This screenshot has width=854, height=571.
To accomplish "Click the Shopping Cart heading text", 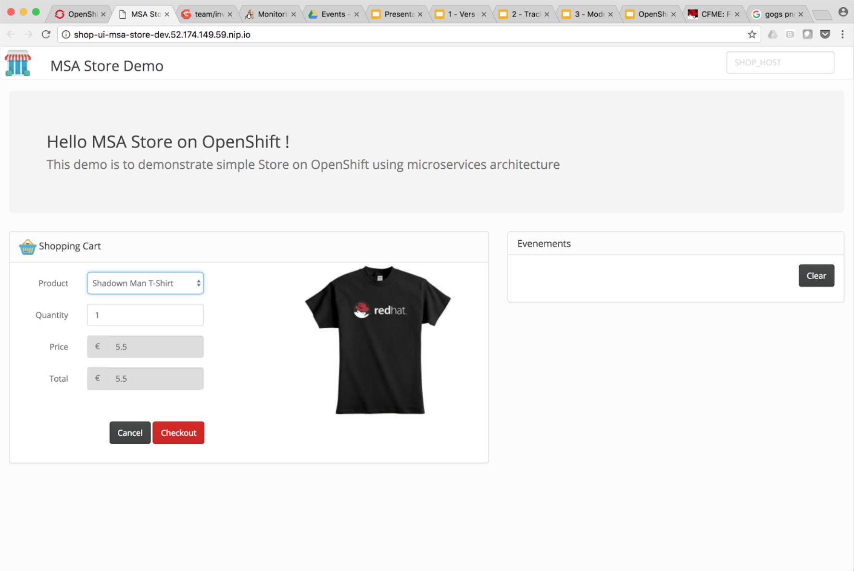I will coord(70,246).
